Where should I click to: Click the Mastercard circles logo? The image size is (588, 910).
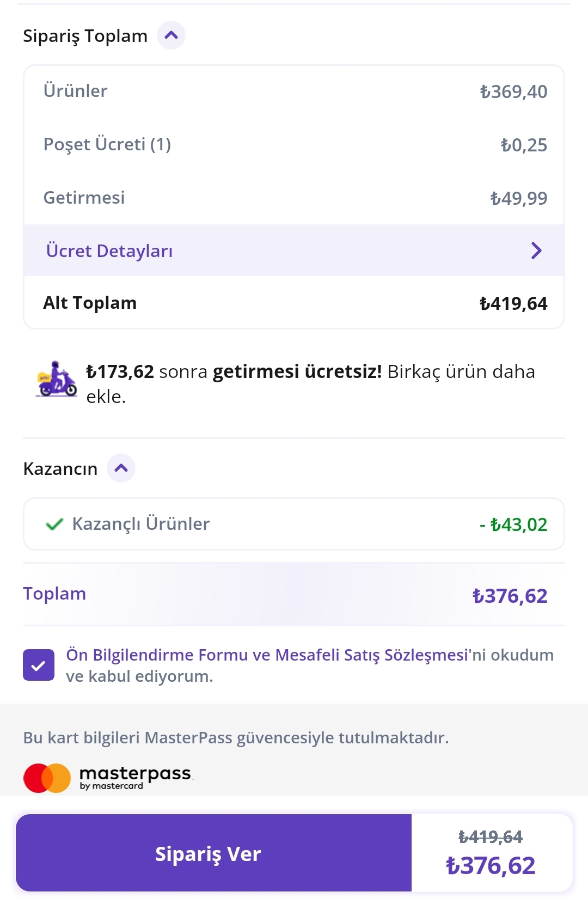tap(47, 778)
